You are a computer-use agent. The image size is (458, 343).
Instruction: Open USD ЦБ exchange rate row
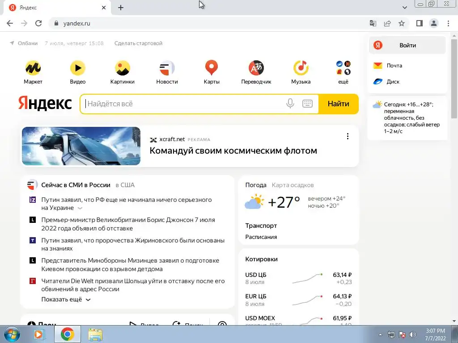(x=298, y=278)
